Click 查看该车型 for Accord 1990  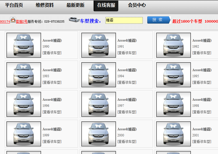point(52,53)
